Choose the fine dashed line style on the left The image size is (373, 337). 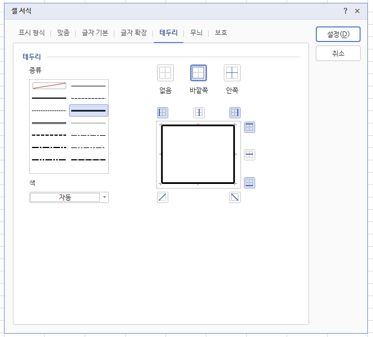click(49, 110)
